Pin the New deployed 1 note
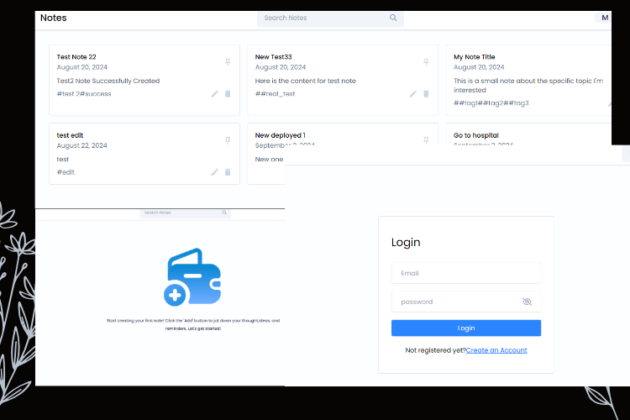The height and width of the screenshot is (420, 630). [x=426, y=140]
